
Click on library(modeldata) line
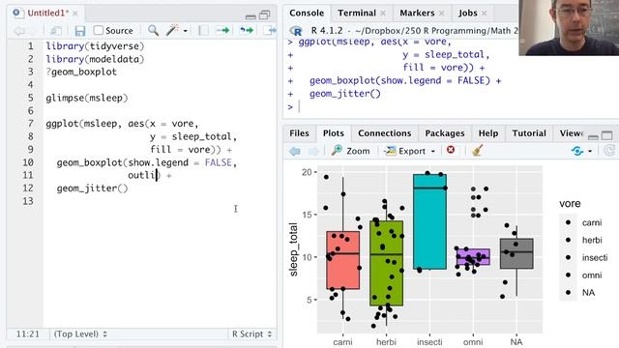click(95, 59)
